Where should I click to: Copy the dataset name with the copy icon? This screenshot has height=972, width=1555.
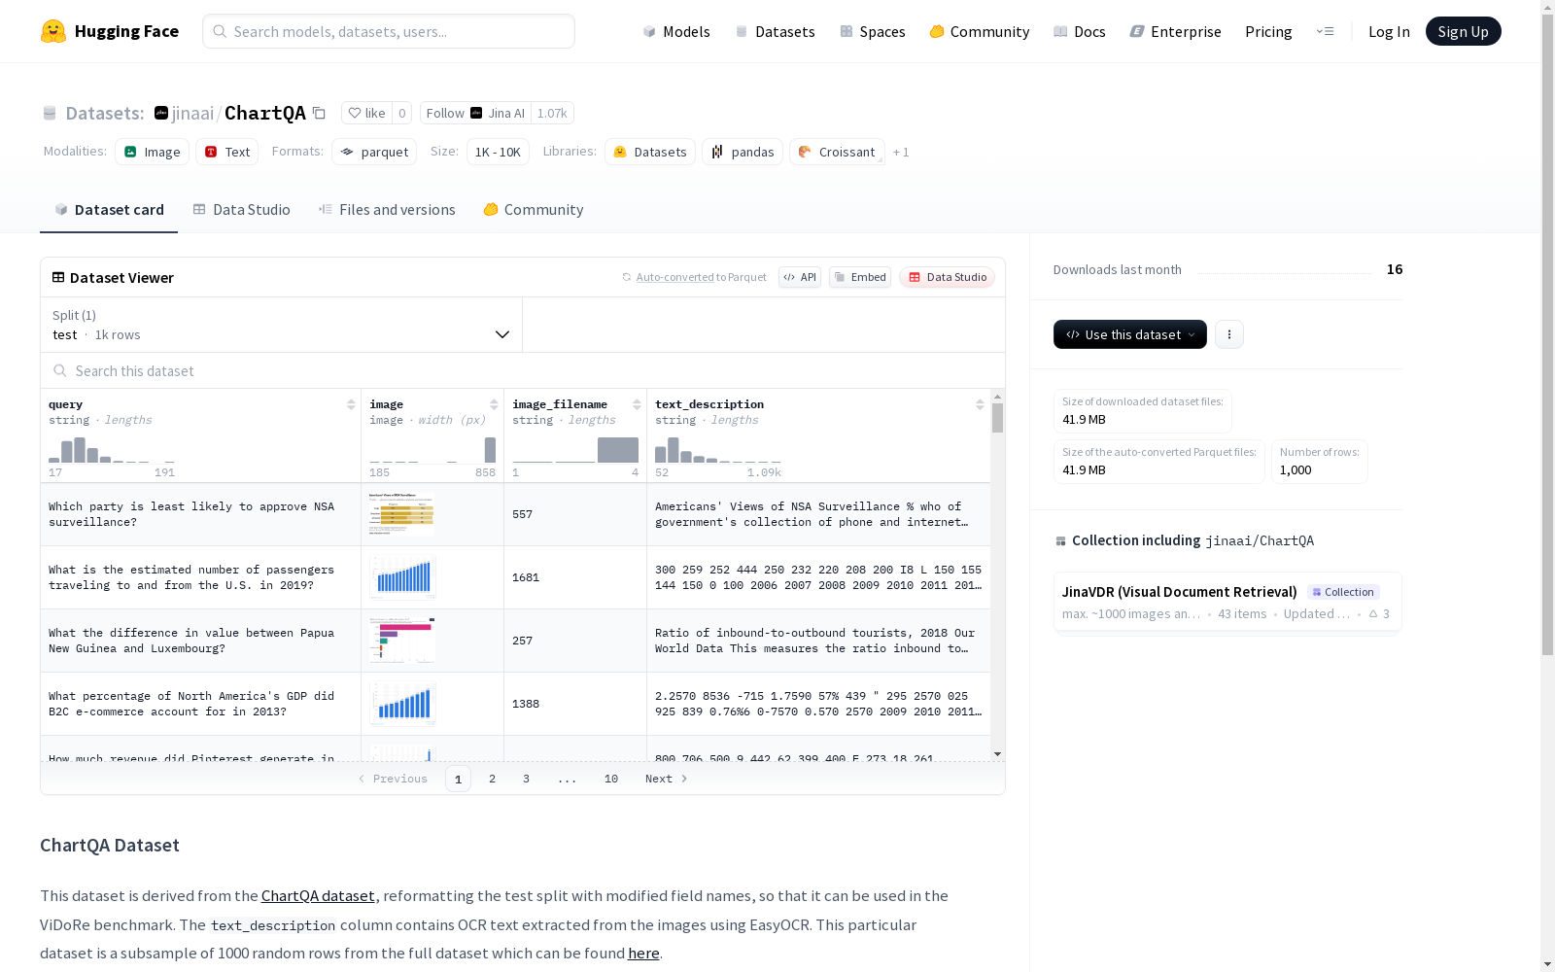click(320, 113)
